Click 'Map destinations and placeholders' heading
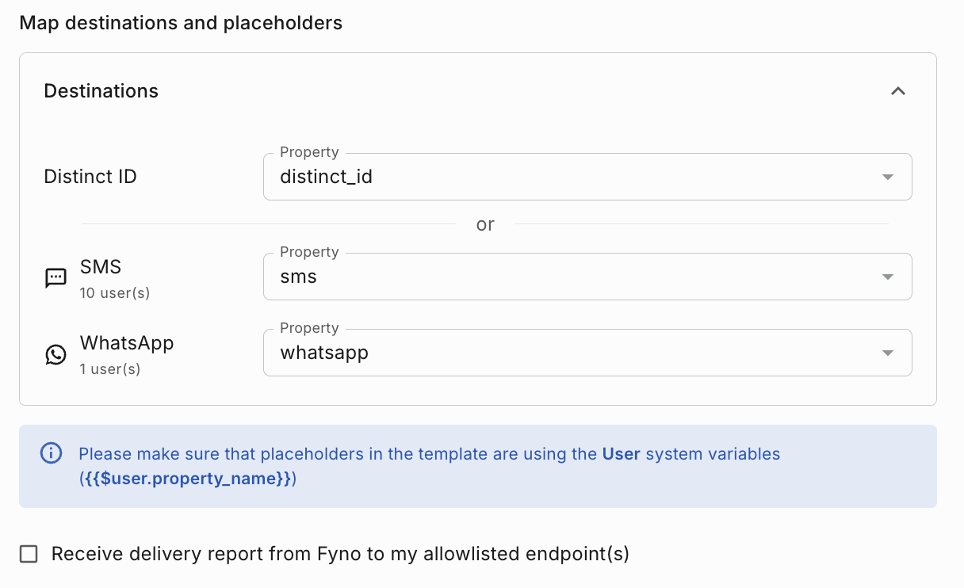 (x=181, y=23)
